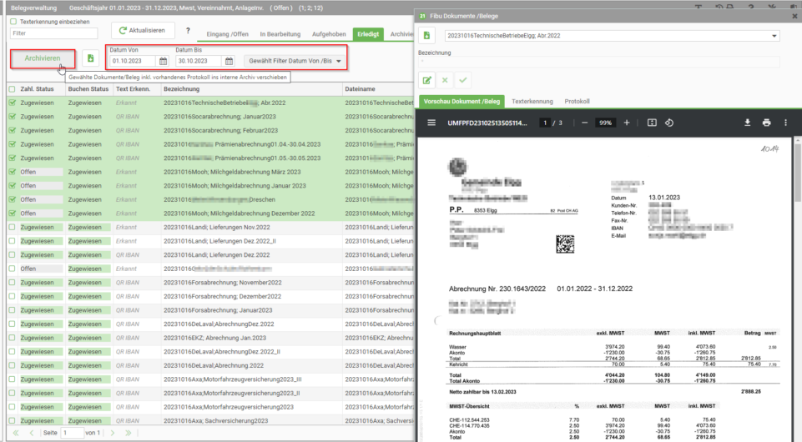
Task: Uncheck the TechnischeBetriebe Abr.2022 row
Action: pos(13,103)
